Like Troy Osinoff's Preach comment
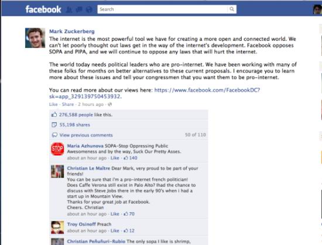The height and width of the screenshot is (245, 322). tap(115, 230)
